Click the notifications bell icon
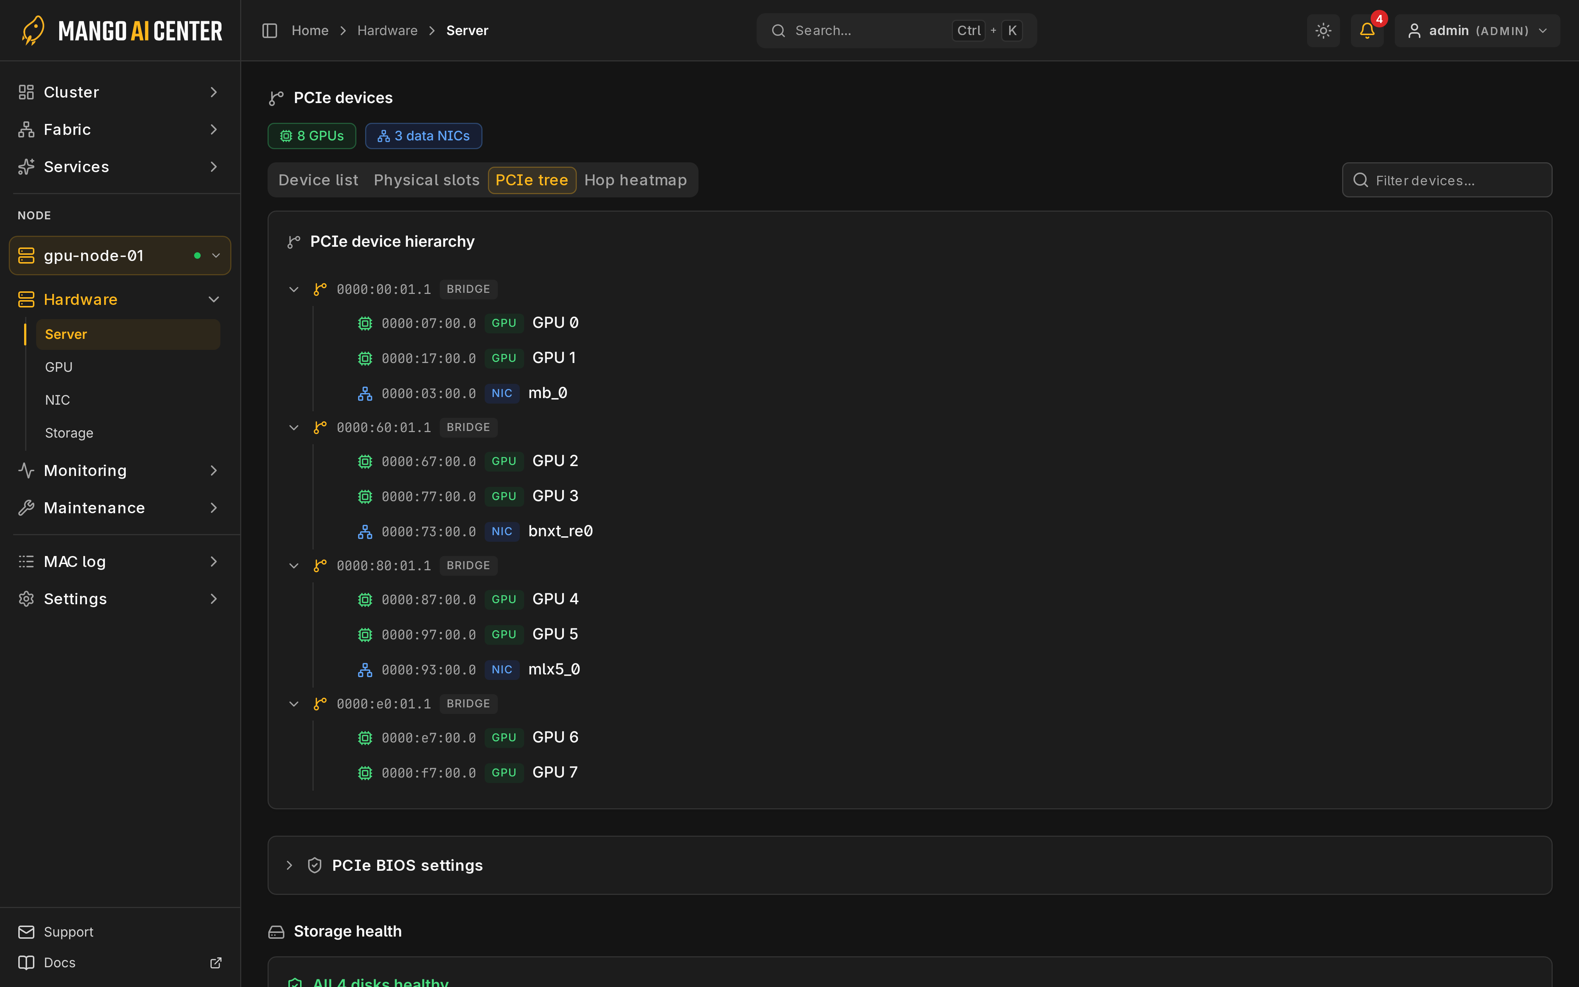This screenshot has height=987, width=1579. [1366, 31]
